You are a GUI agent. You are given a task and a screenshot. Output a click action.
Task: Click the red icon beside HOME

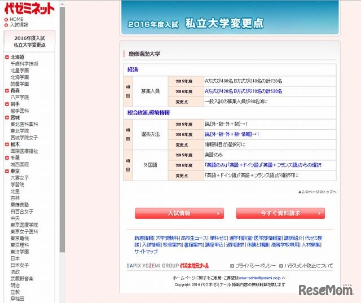(6, 20)
